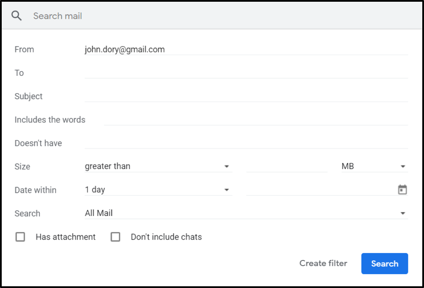Expand the Size comparison dropdown
This screenshot has height=288, width=424.
(158, 166)
